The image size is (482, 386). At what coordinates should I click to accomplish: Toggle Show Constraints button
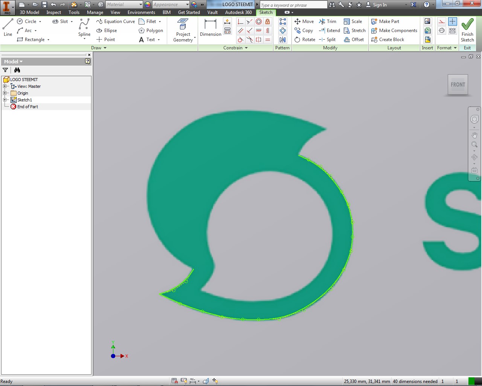[x=227, y=31]
